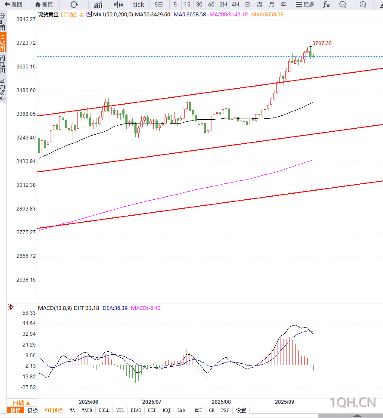This screenshot has width=383, height=418.
Task: Choose the BOLL indicator button
Action: coord(104,410)
